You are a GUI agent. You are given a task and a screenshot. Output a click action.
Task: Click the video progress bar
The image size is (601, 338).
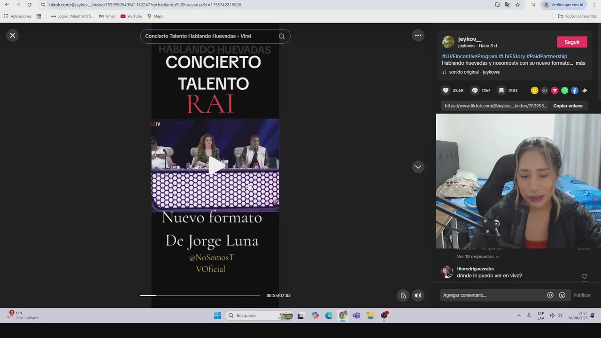click(x=200, y=295)
